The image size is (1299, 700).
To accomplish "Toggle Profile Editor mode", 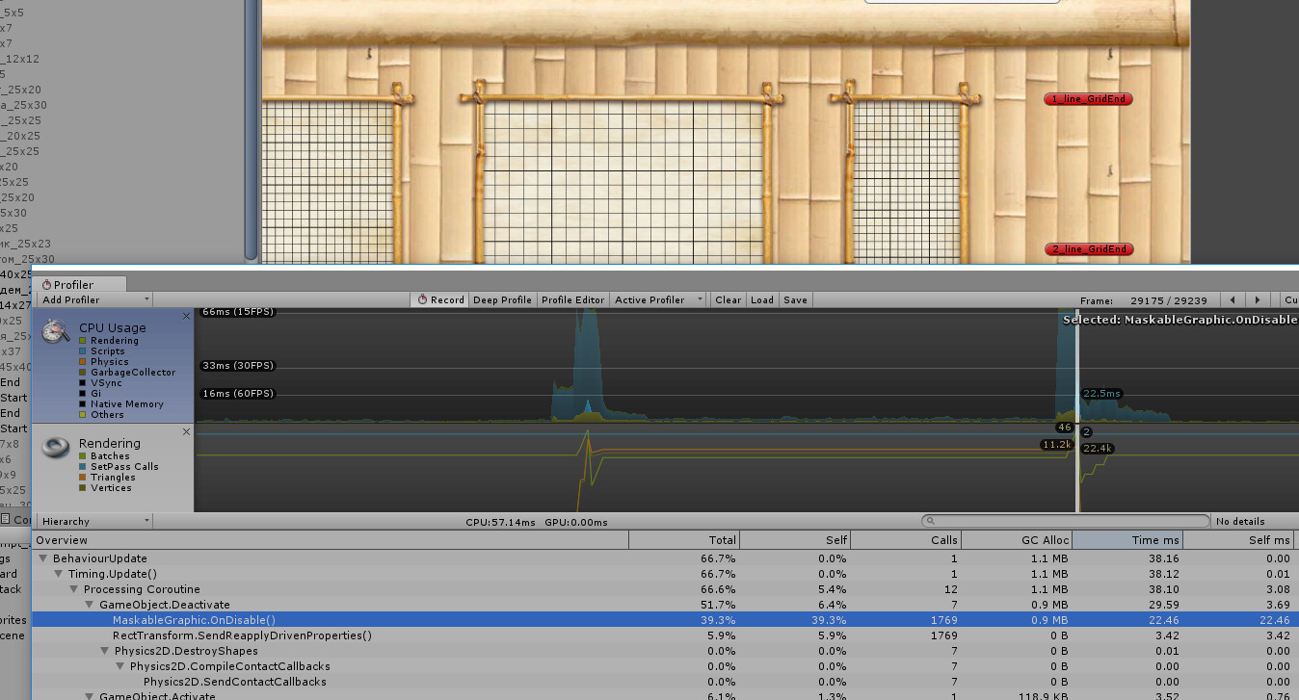I will (572, 299).
